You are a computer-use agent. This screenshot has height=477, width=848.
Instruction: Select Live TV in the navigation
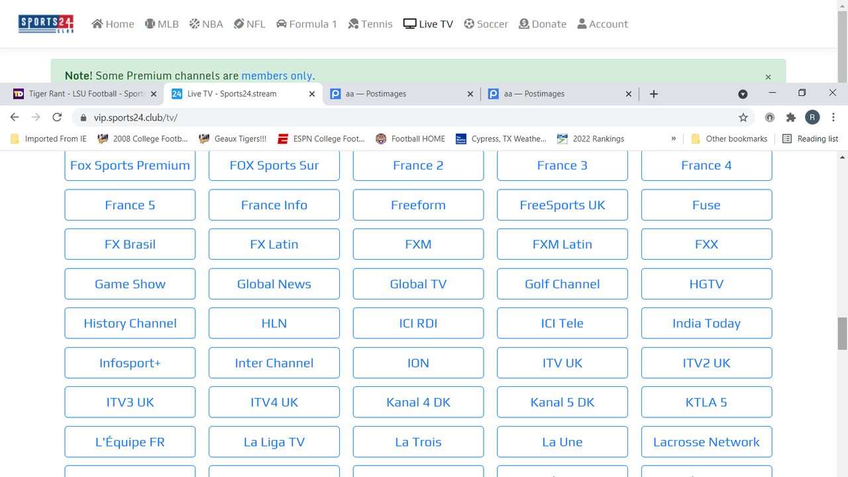[428, 24]
